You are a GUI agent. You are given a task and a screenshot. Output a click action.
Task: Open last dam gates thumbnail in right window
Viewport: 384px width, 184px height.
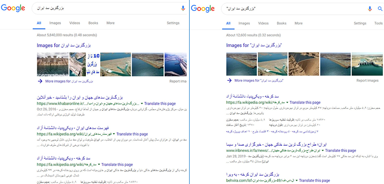[x=367, y=64]
